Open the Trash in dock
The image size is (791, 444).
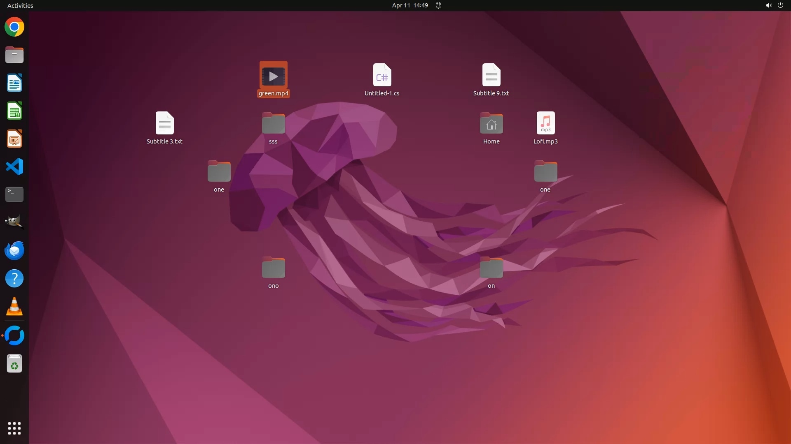pos(14,364)
